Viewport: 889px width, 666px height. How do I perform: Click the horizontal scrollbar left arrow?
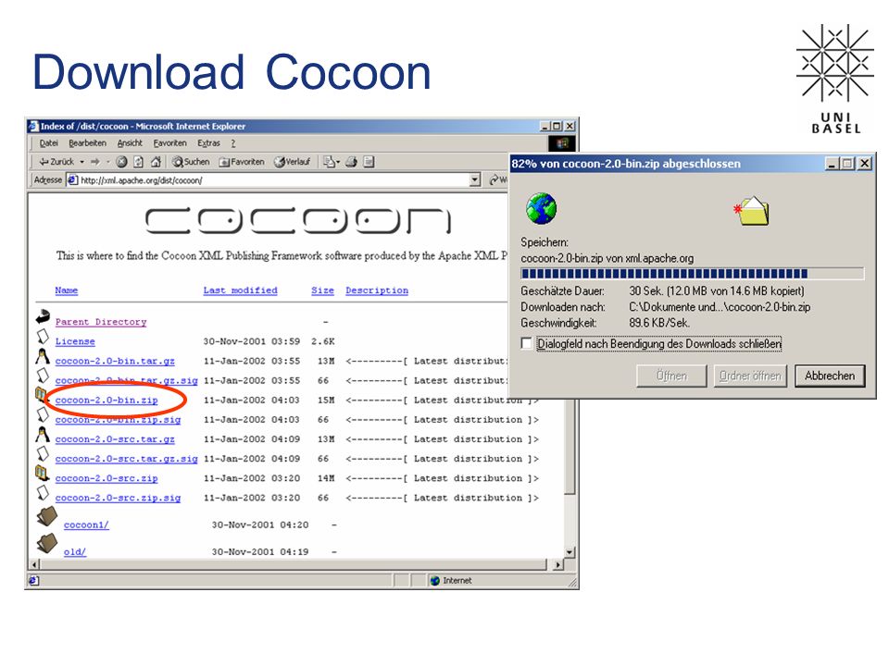(34, 564)
